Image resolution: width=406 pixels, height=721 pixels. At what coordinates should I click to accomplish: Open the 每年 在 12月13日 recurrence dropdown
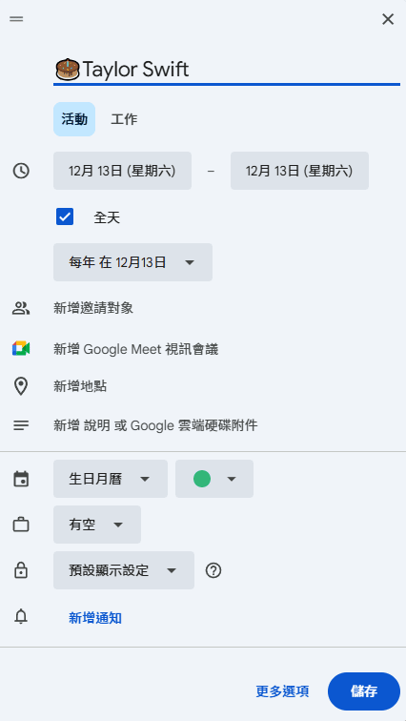coord(132,262)
